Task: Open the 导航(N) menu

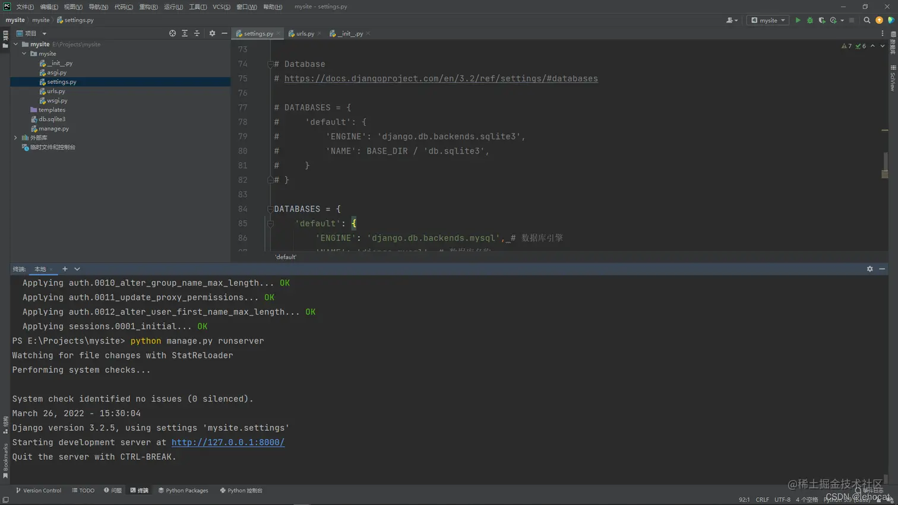Action: pos(98,7)
